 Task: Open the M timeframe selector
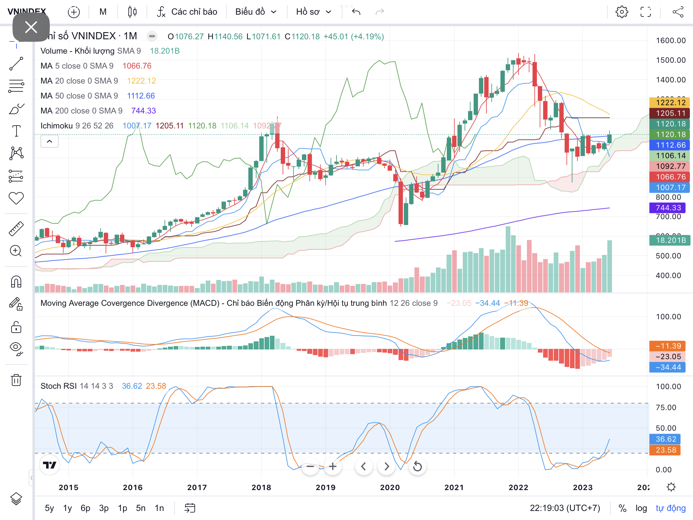click(x=103, y=12)
